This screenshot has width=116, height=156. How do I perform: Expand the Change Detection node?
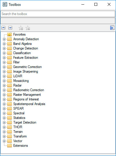click(4, 48)
